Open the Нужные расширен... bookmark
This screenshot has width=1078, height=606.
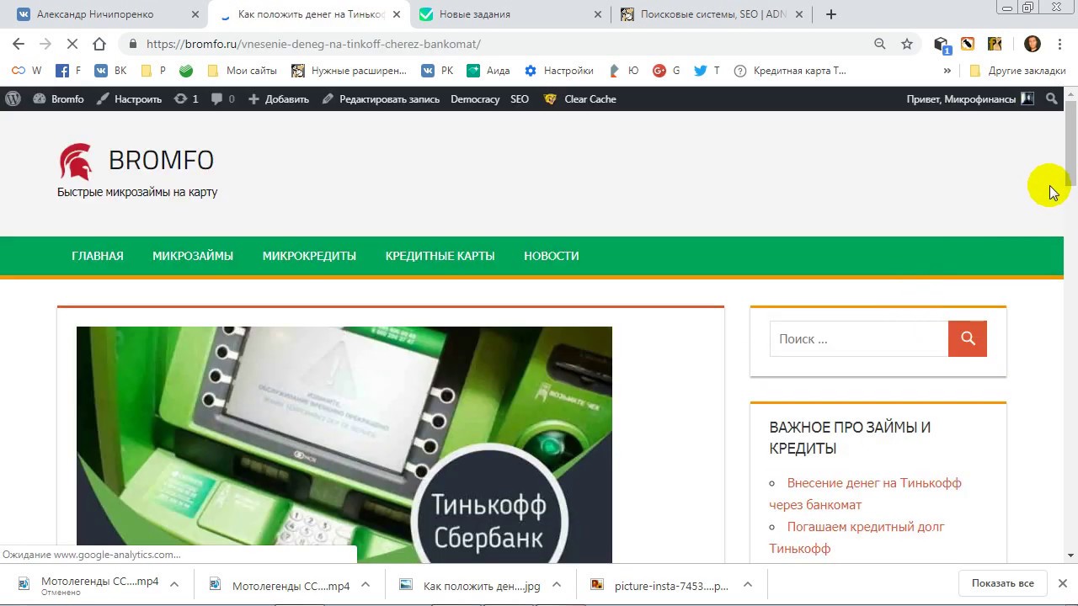coord(350,71)
